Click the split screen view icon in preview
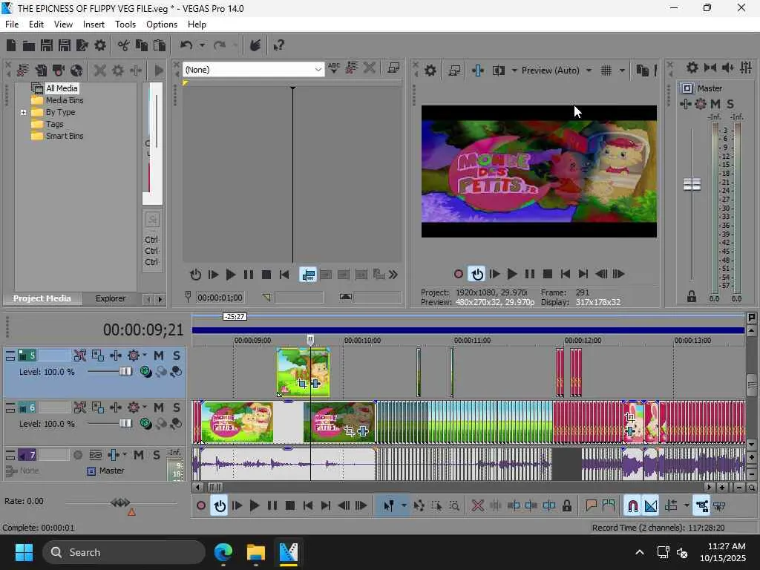This screenshot has width=760, height=570. click(x=499, y=71)
